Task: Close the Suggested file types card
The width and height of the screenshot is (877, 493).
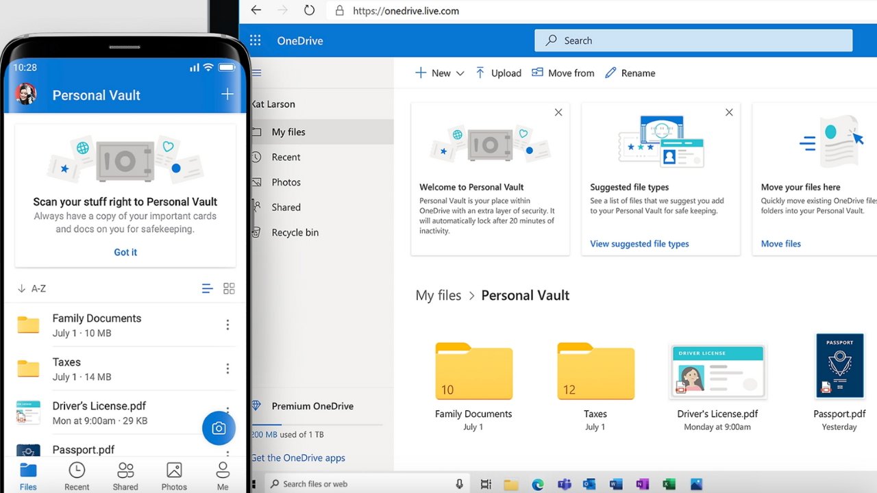Action: point(729,112)
